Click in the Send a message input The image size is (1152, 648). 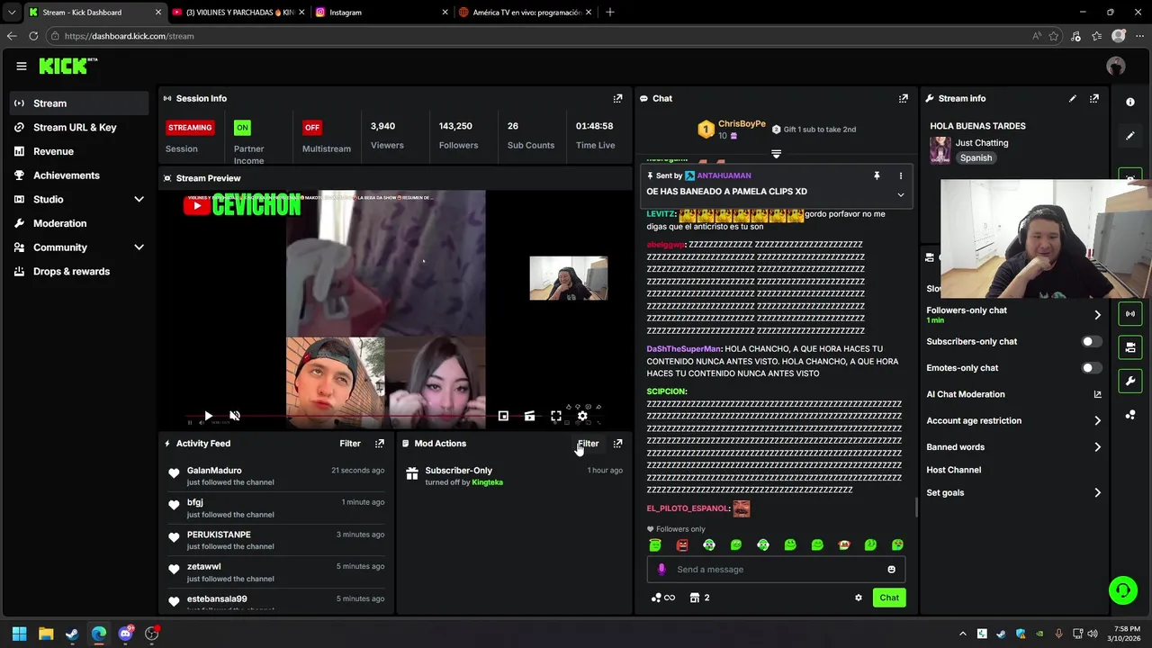coord(775,569)
